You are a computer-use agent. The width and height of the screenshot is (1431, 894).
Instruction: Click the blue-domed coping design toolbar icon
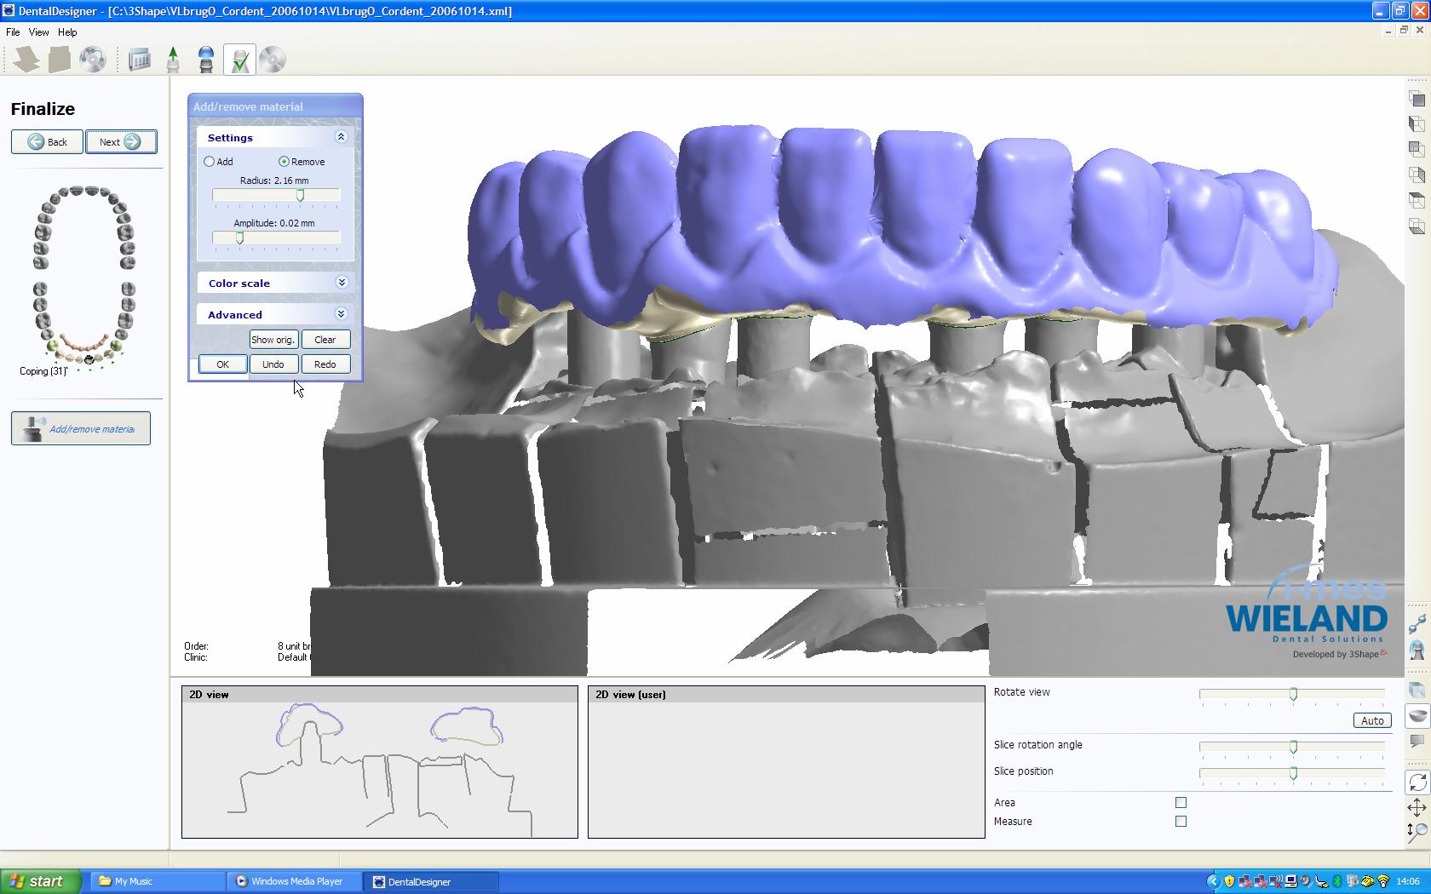[x=206, y=60]
